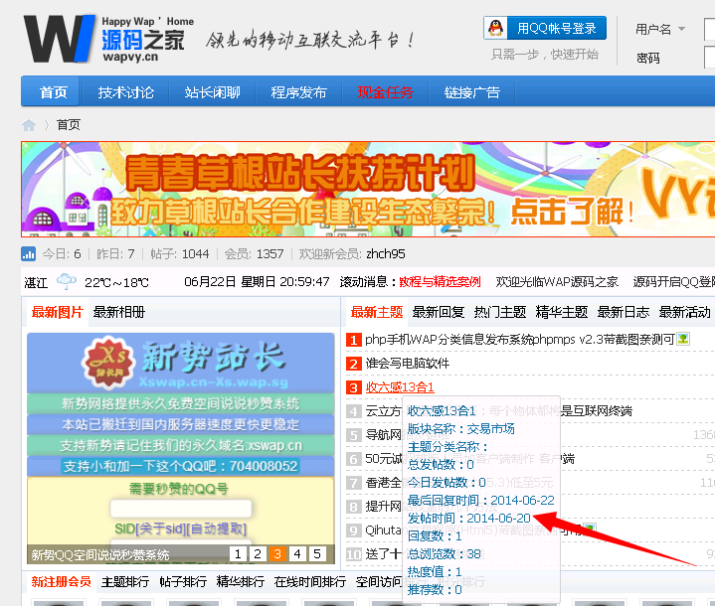Switch to 最新活动 tab
715x606 pixels.
point(684,313)
